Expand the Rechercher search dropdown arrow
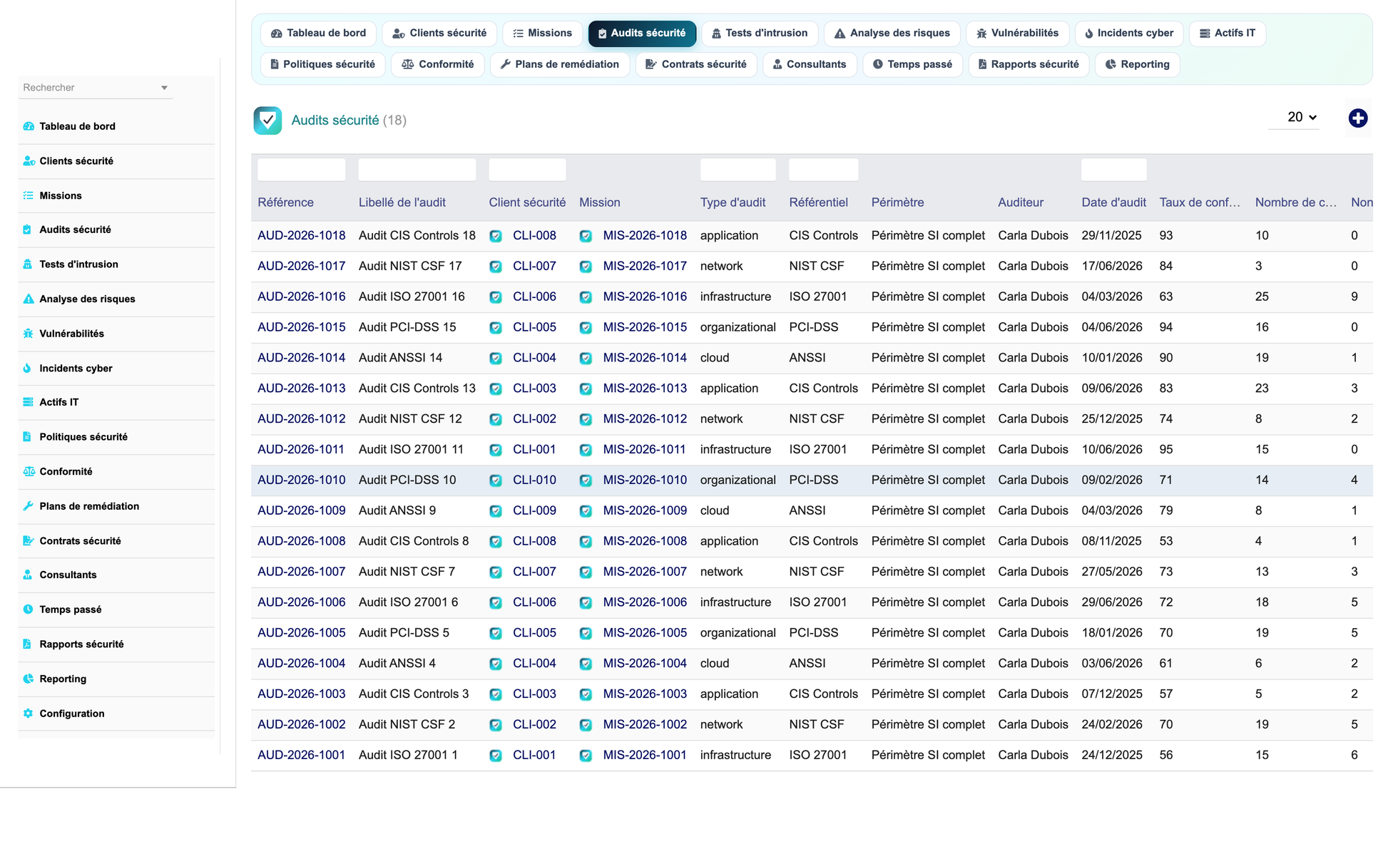 point(164,88)
